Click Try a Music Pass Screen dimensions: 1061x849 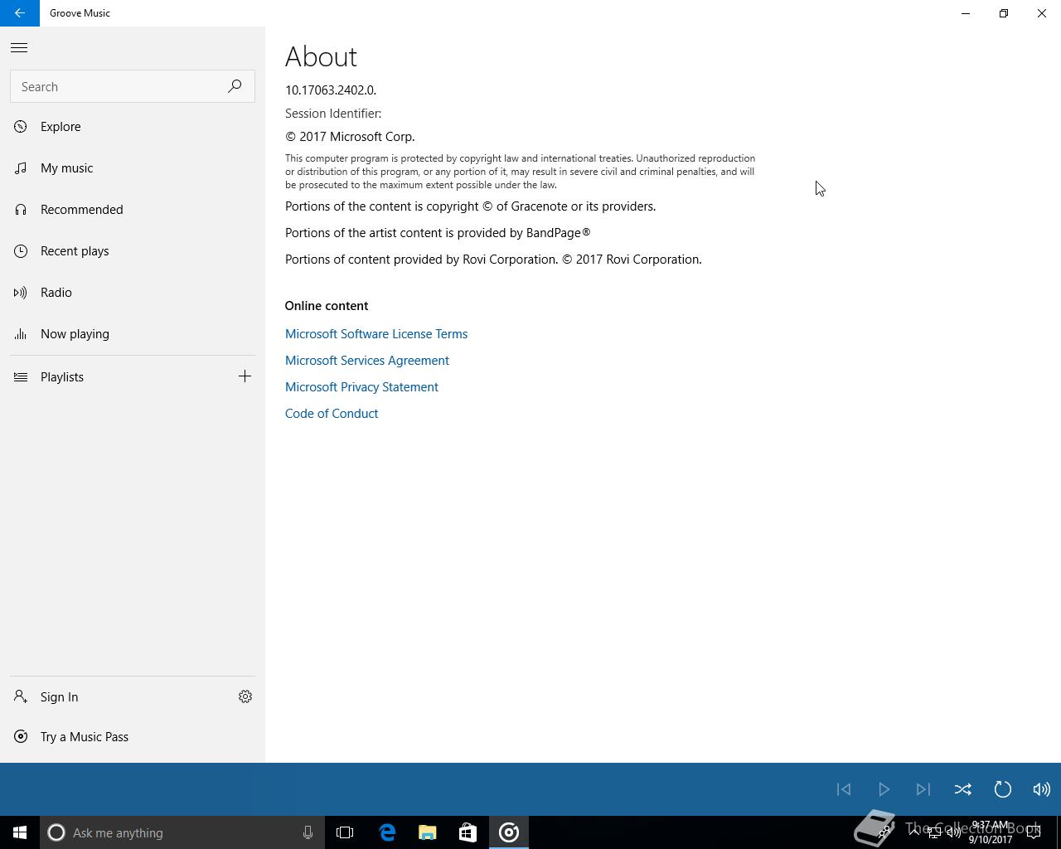(x=133, y=737)
